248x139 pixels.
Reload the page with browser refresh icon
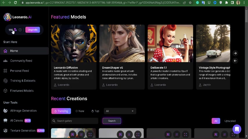[x=15, y=3]
